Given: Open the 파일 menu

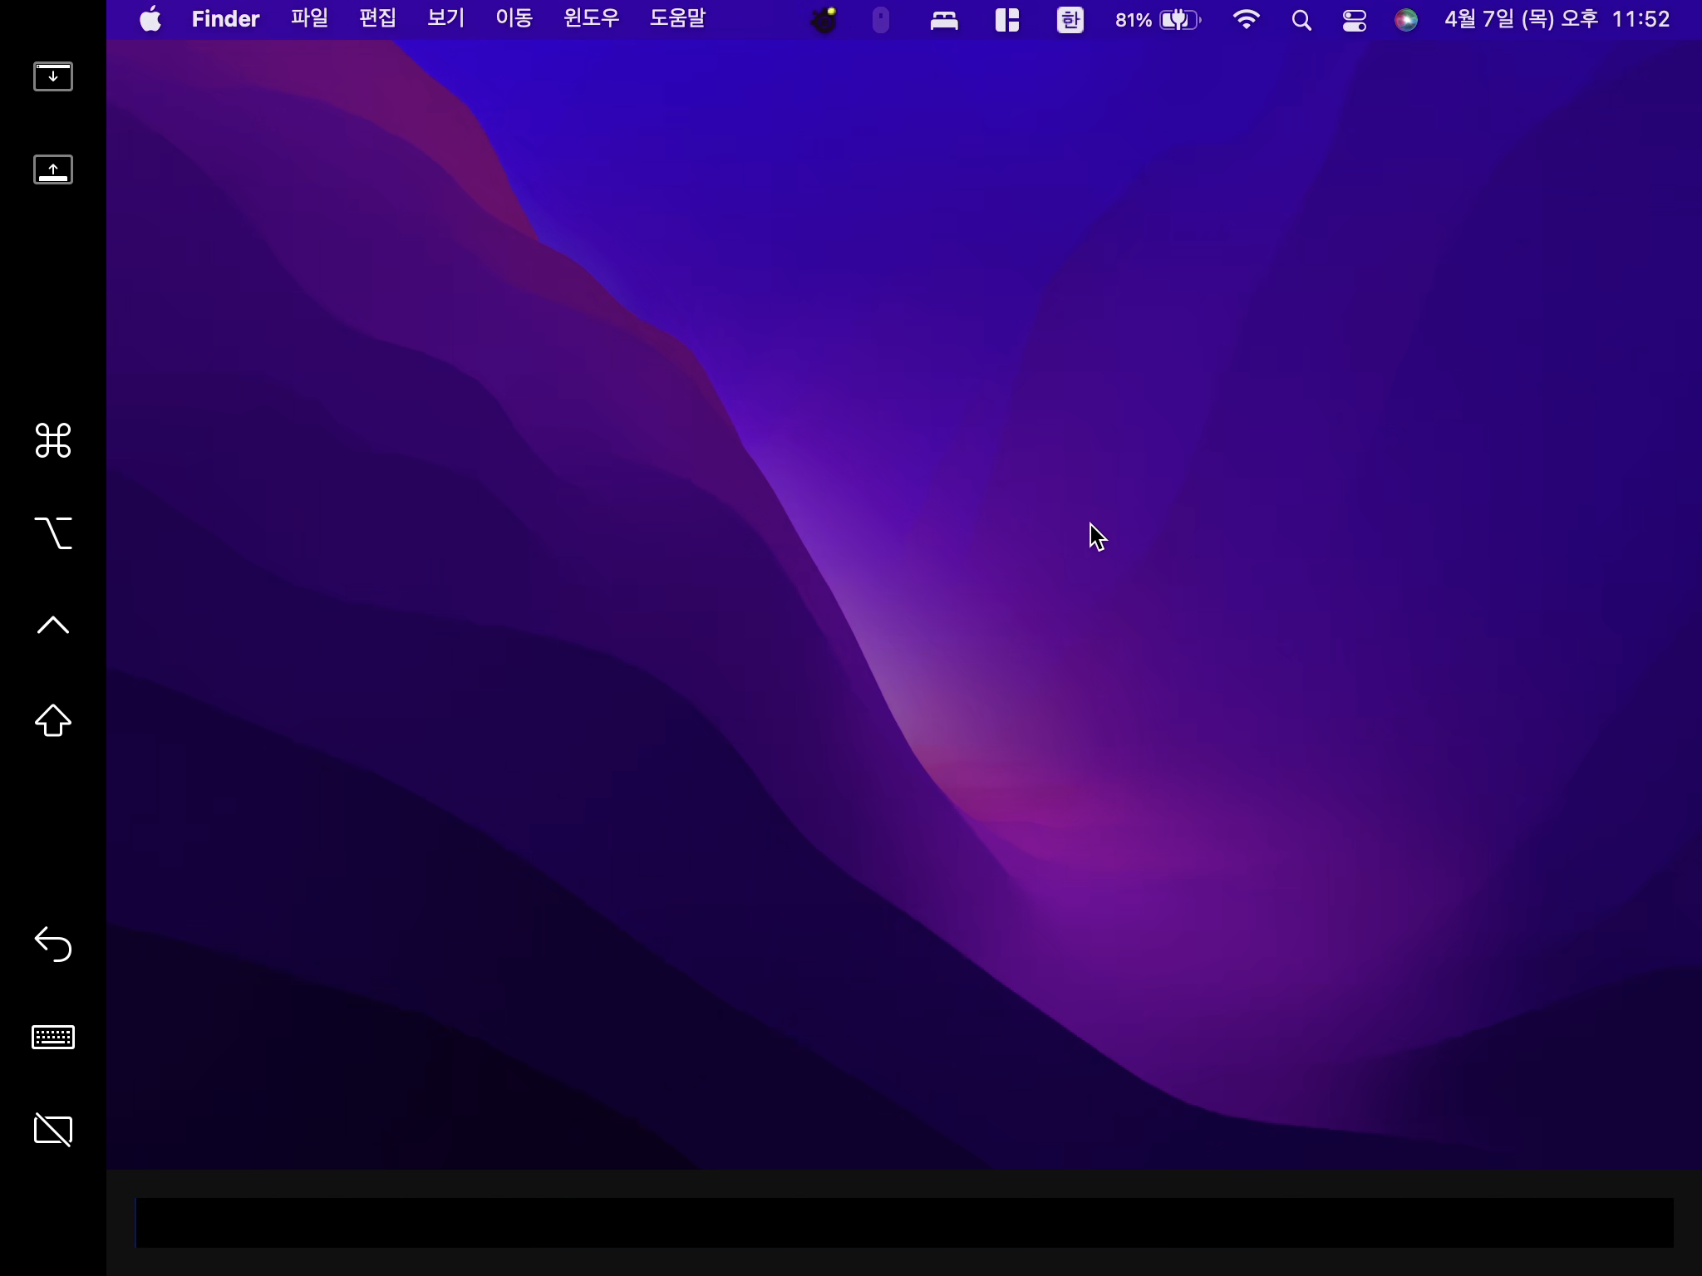Looking at the screenshot, I should click(x=309, y=18).
